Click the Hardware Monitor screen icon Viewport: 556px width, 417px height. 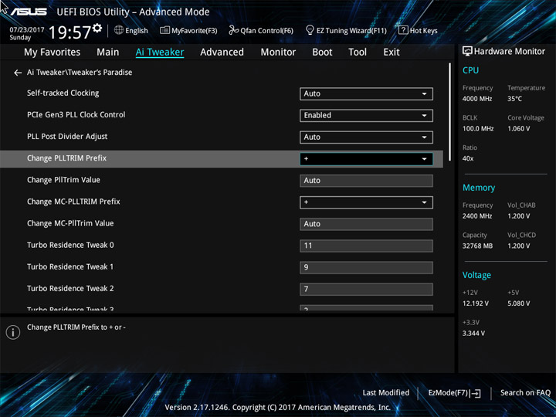[467, 51]
